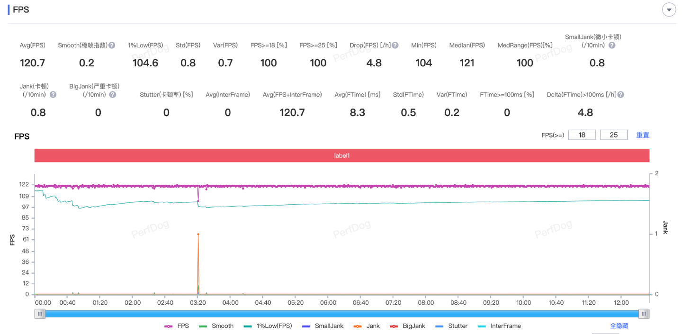Click the 全隐藏 hide-all link
Image resolution: width=682 pixels, height=334 pixels.
tap(619, 326)
